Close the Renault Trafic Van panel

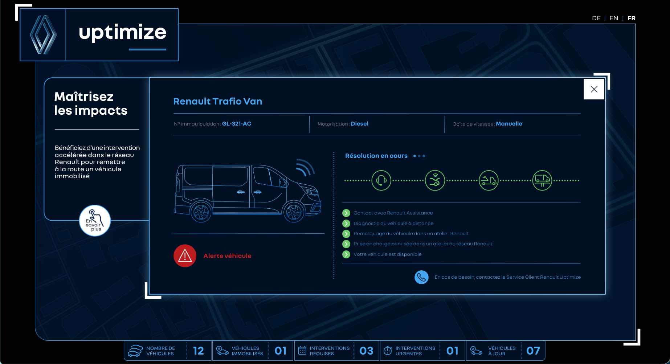click(594, 89)
